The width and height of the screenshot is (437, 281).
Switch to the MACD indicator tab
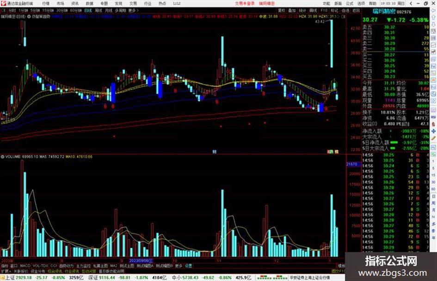pyautogui.click(x=25, y=266)
